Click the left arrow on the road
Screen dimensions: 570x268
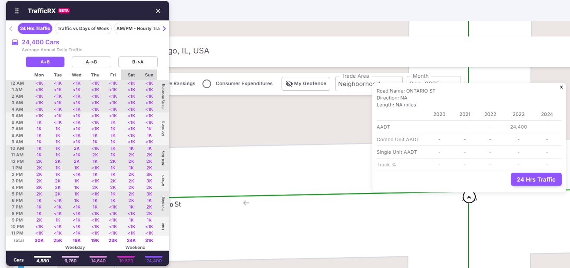(246, 203)
